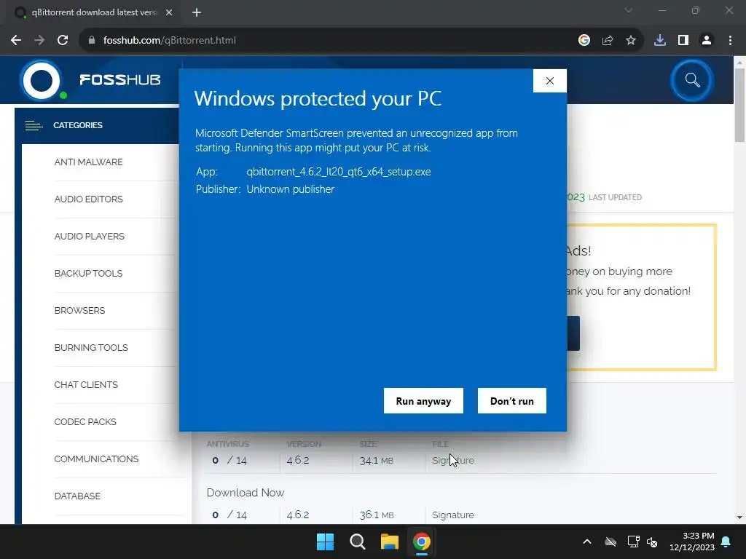Open Windows Start menu
The image size is (746, 559).
click(326, 542)
